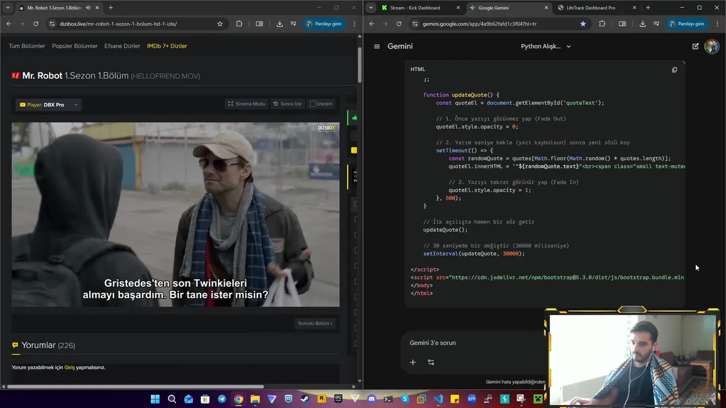Screen dimensions: 726x408
Task: Select the Mr. Robot 1.Sezon tab
Action: [58, 8]
